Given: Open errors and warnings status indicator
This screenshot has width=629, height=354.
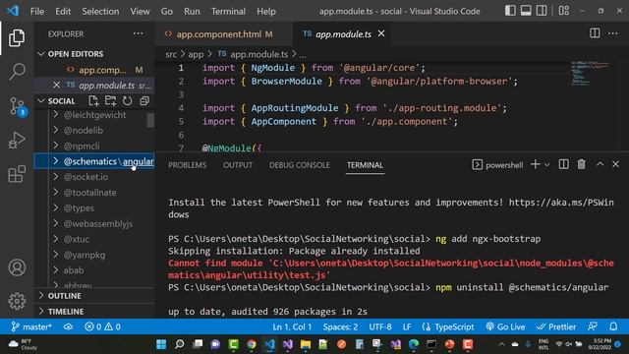Looking at the screenshot, I should 102,326.
